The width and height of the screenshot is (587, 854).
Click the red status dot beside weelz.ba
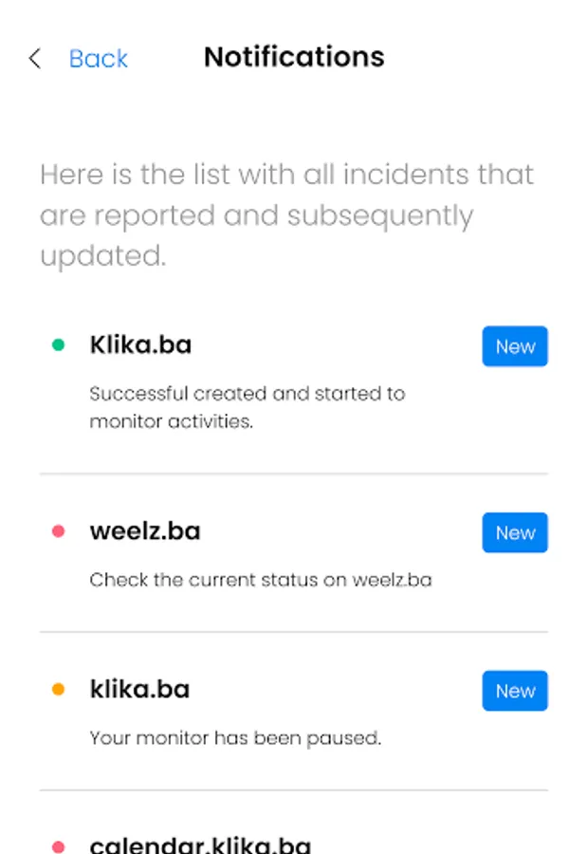[x=58, y=531]
